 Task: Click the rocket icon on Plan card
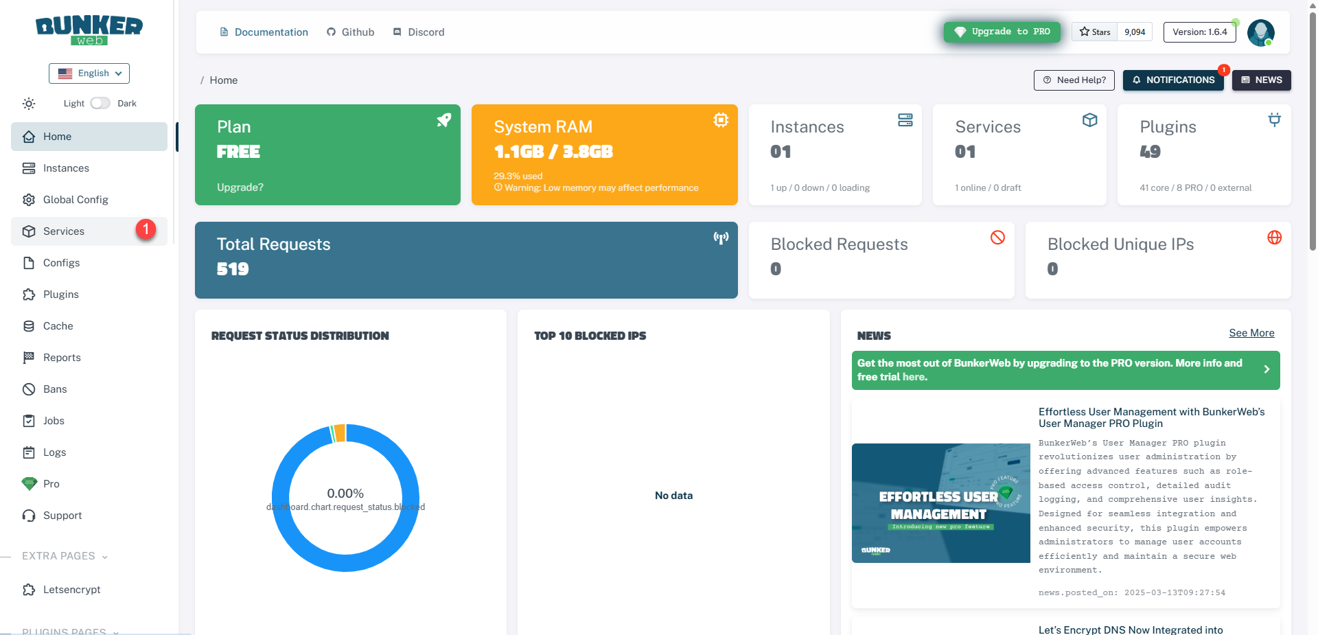pos(444,120)
